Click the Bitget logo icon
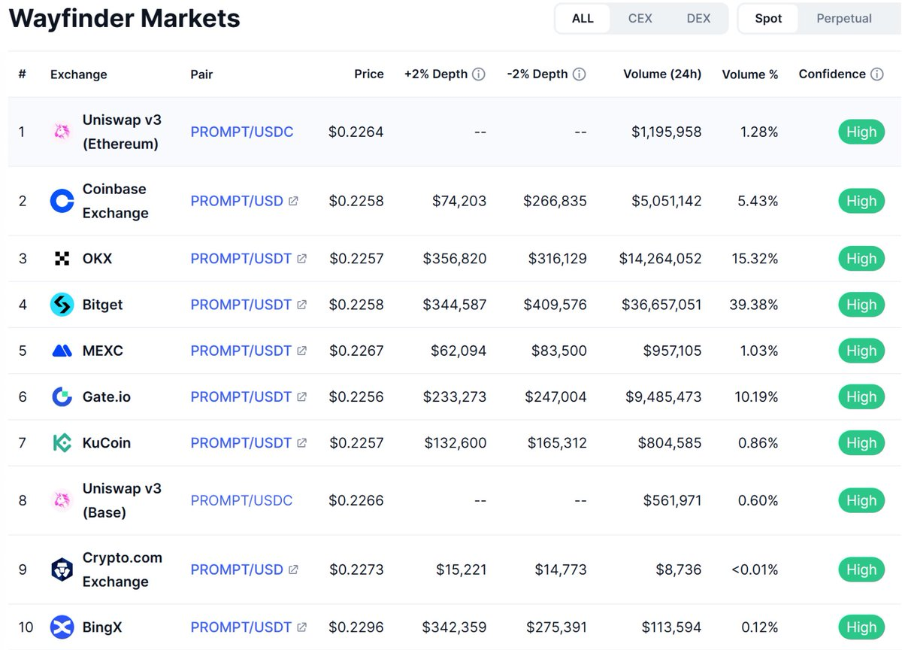This screenshot has height=650, width=902. pos(62,305)
